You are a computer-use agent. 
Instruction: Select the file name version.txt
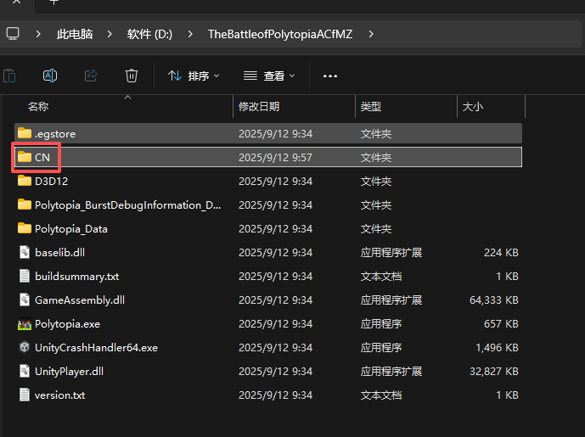pyautogui.click(x=59, y=395)
